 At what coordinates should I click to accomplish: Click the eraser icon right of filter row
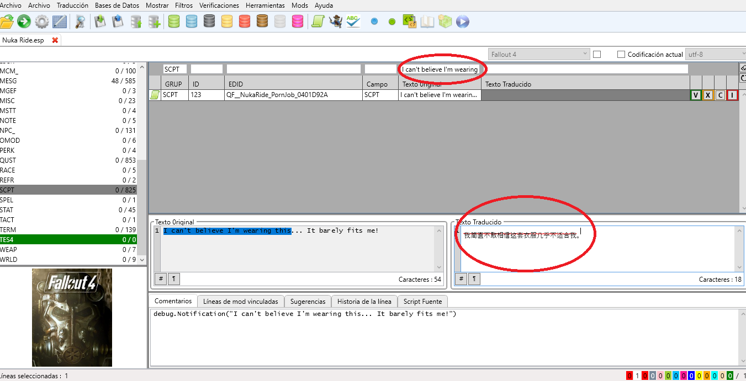point(743,67)
